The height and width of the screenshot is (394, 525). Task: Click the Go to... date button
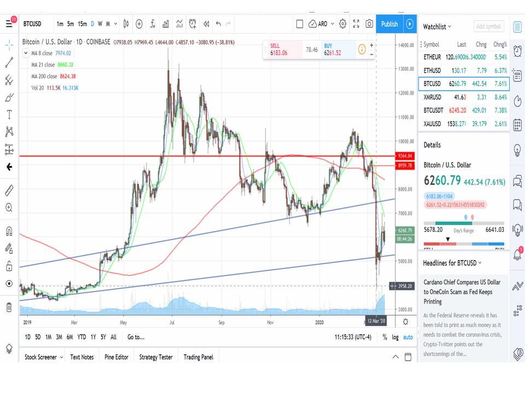(x=136, y=337)
